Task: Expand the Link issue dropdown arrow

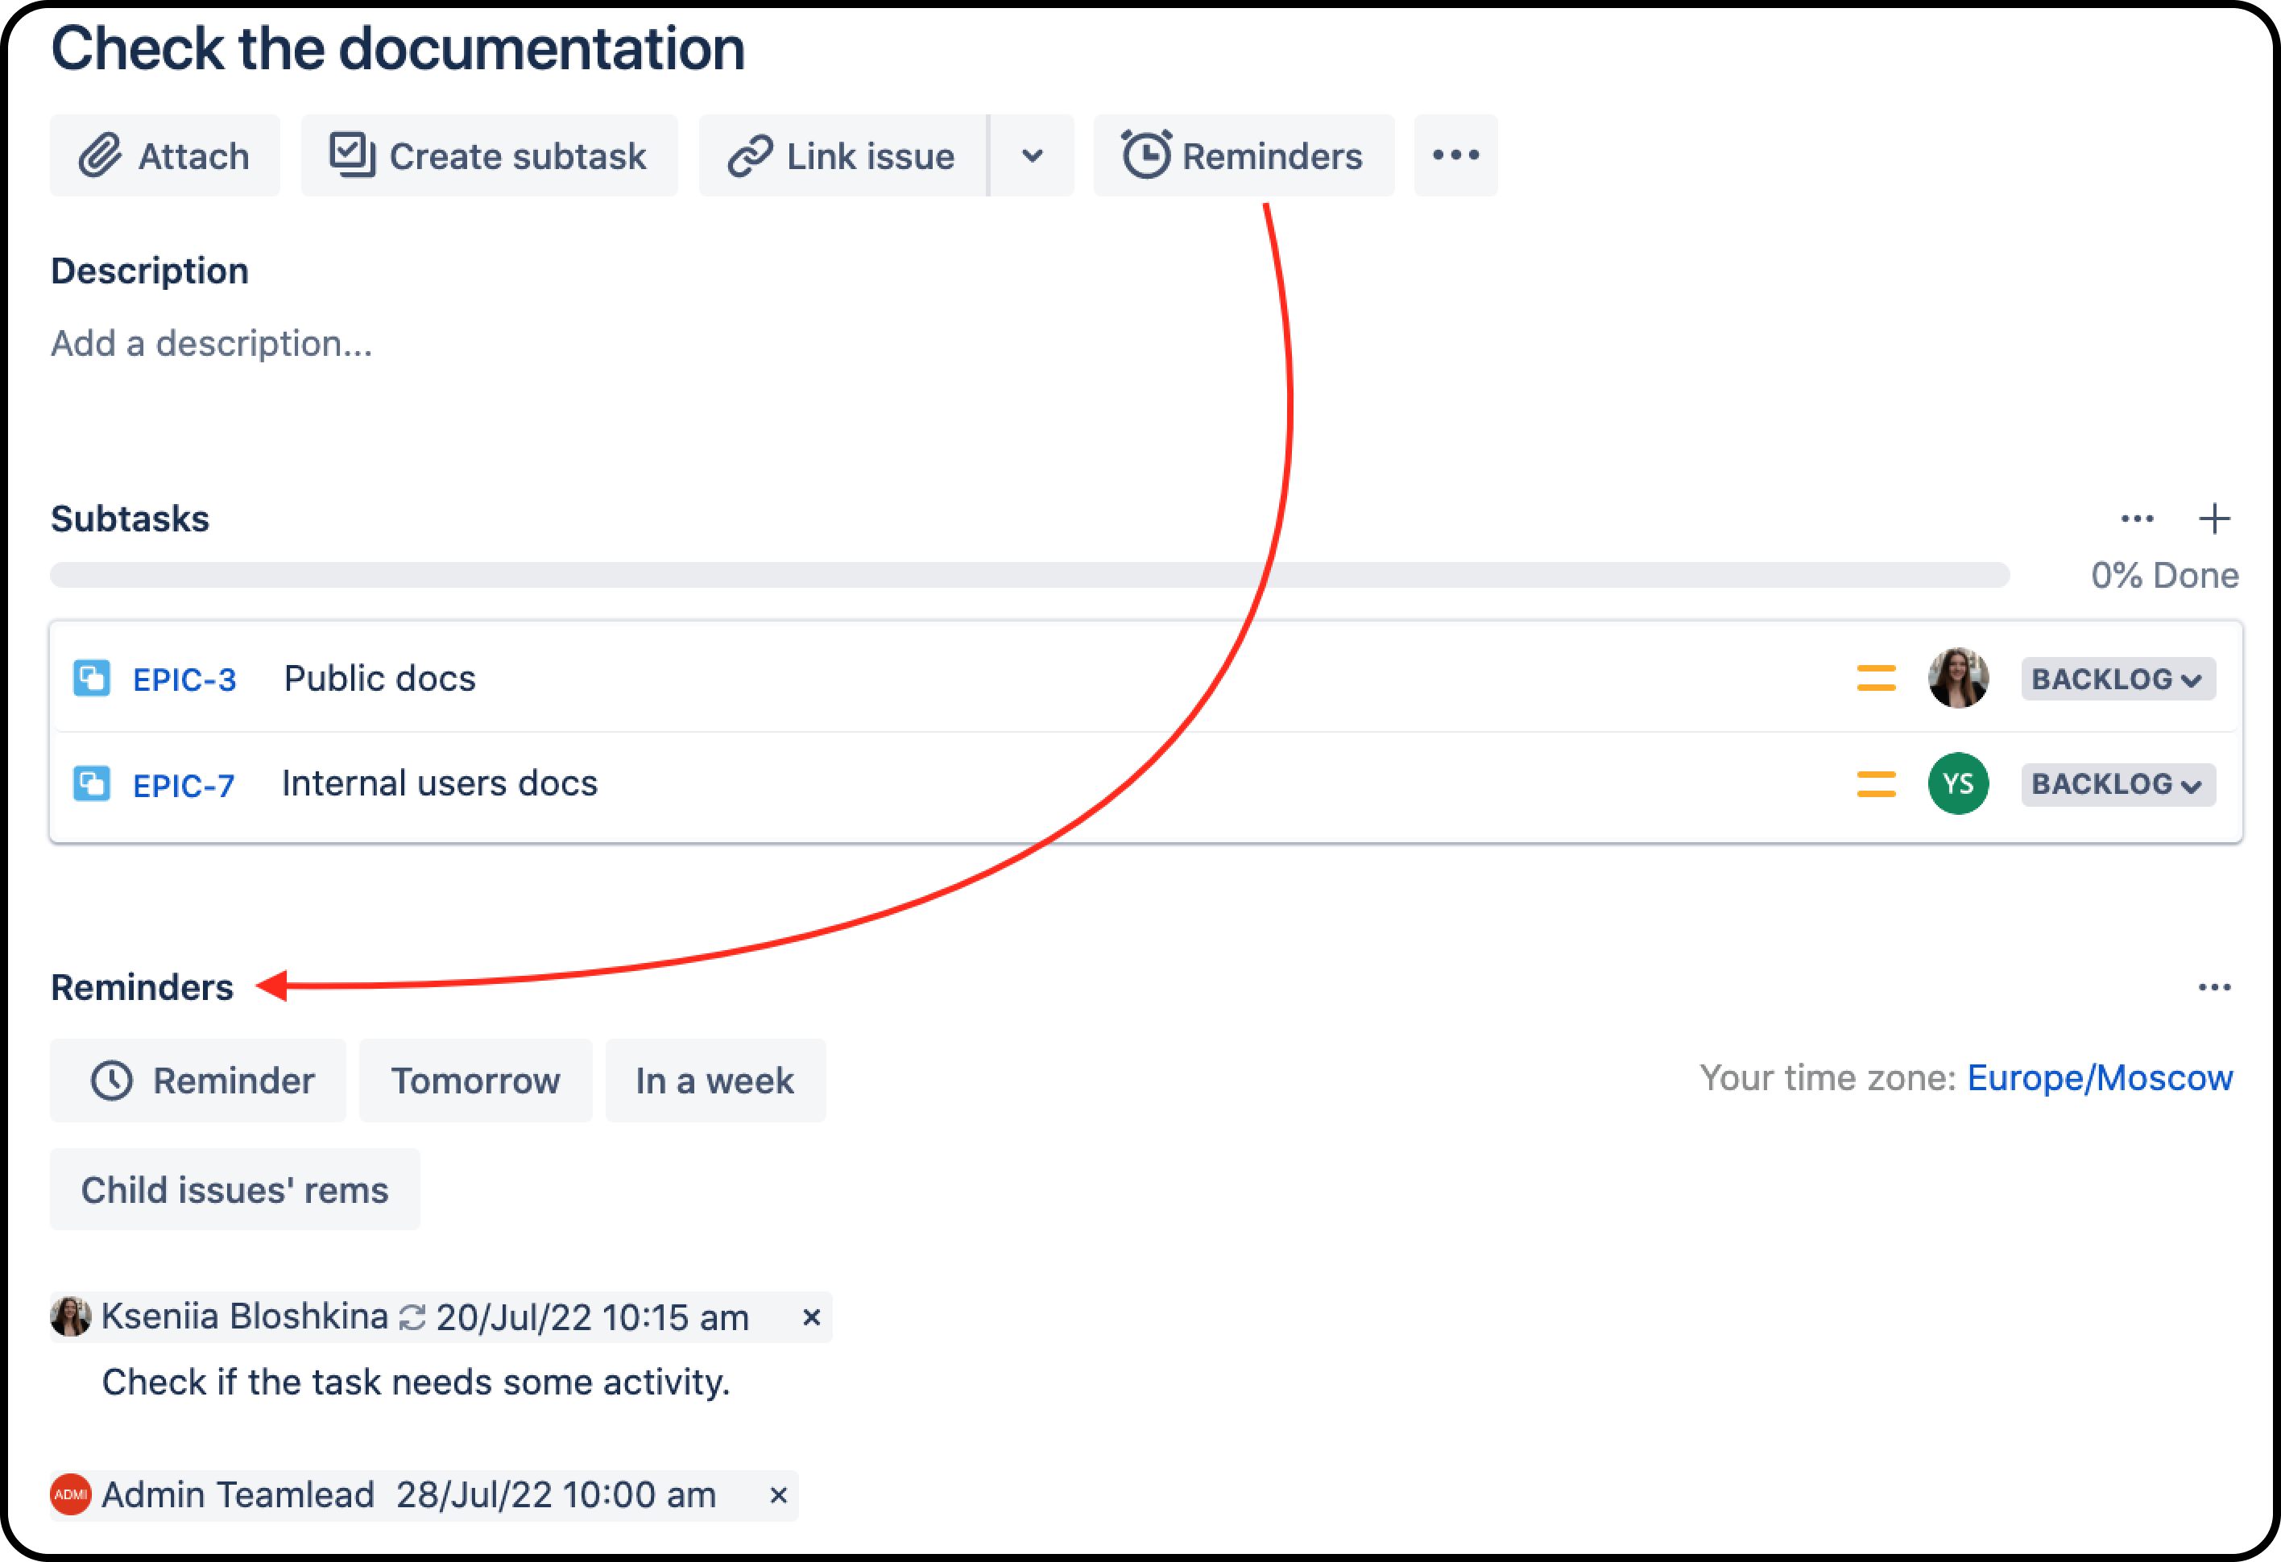Action: tap(1032, 156)
